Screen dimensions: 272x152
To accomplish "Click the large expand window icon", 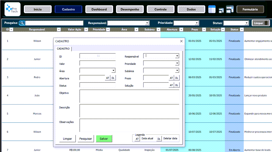I will [x=230, y=9].
